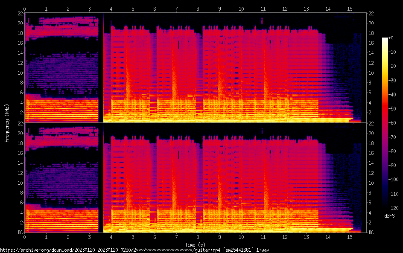Click the "dBFS" label under the color bar
403x253 pixels.
(389, 216)
